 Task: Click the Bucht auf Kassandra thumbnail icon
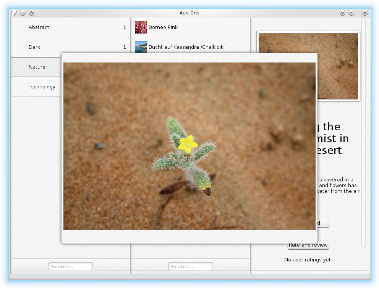tap(141, 47)
